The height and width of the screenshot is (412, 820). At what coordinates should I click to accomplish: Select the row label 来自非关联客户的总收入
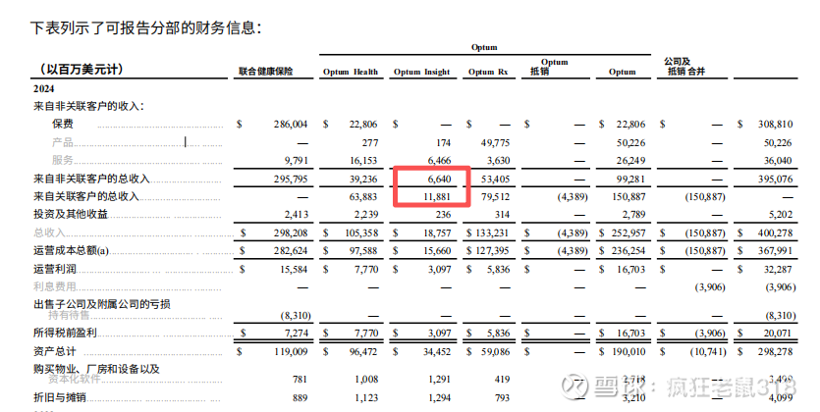(x=92, y=179)
